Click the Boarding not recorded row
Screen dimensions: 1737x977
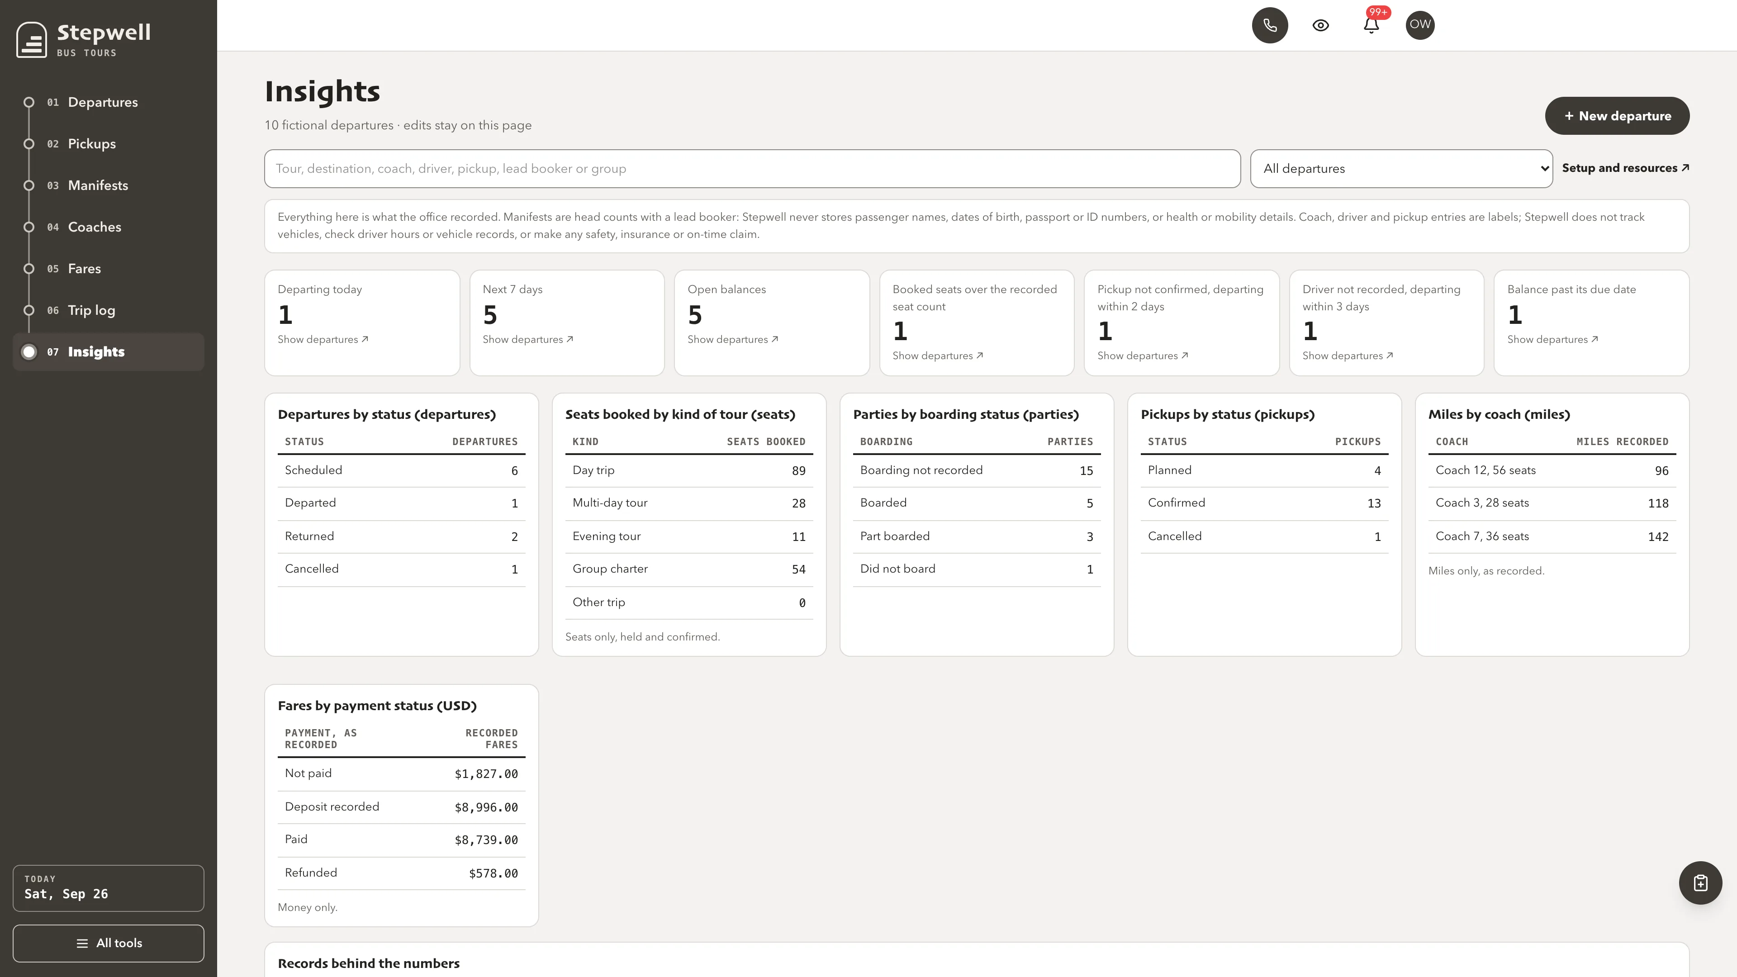[977, 470]
